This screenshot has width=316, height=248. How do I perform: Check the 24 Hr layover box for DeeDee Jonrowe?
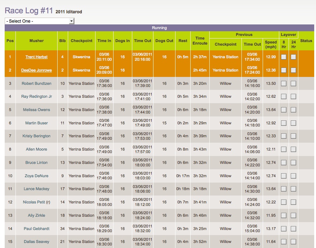point(293,70)
